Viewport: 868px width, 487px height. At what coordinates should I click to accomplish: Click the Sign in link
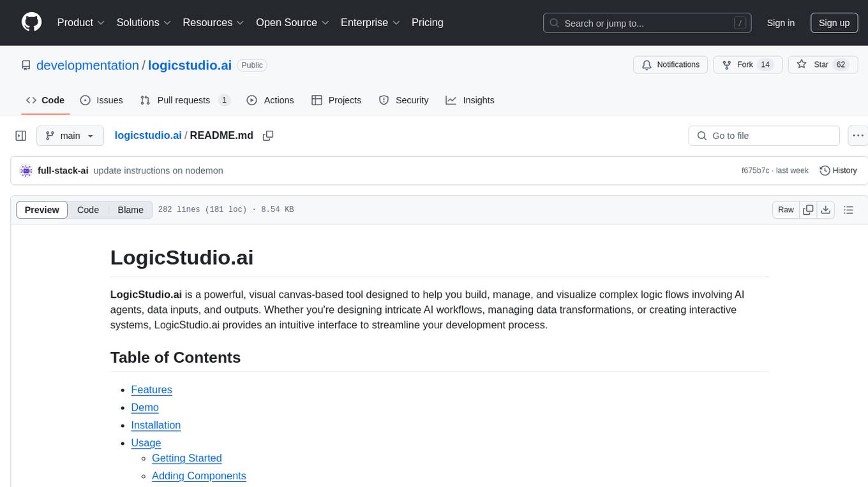coord(781,23)
